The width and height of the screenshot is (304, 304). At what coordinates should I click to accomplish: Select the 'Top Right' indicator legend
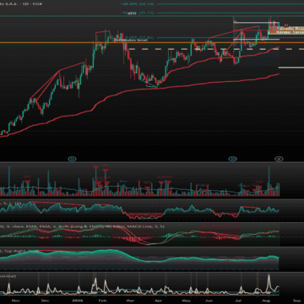(x=19, y=250)
